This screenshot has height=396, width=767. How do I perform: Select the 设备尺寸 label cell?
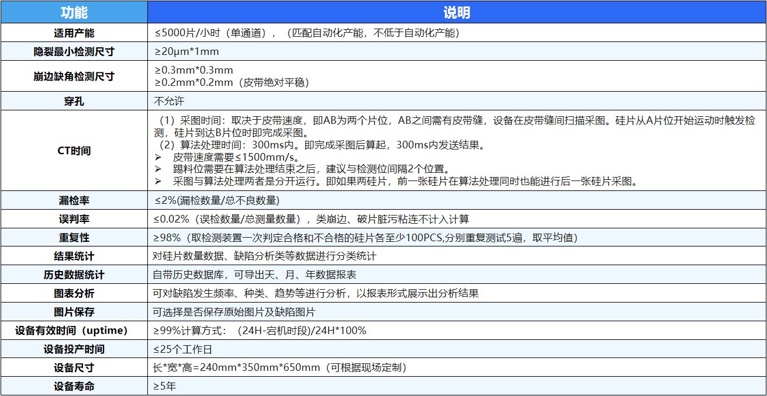(x=74, y=368)
